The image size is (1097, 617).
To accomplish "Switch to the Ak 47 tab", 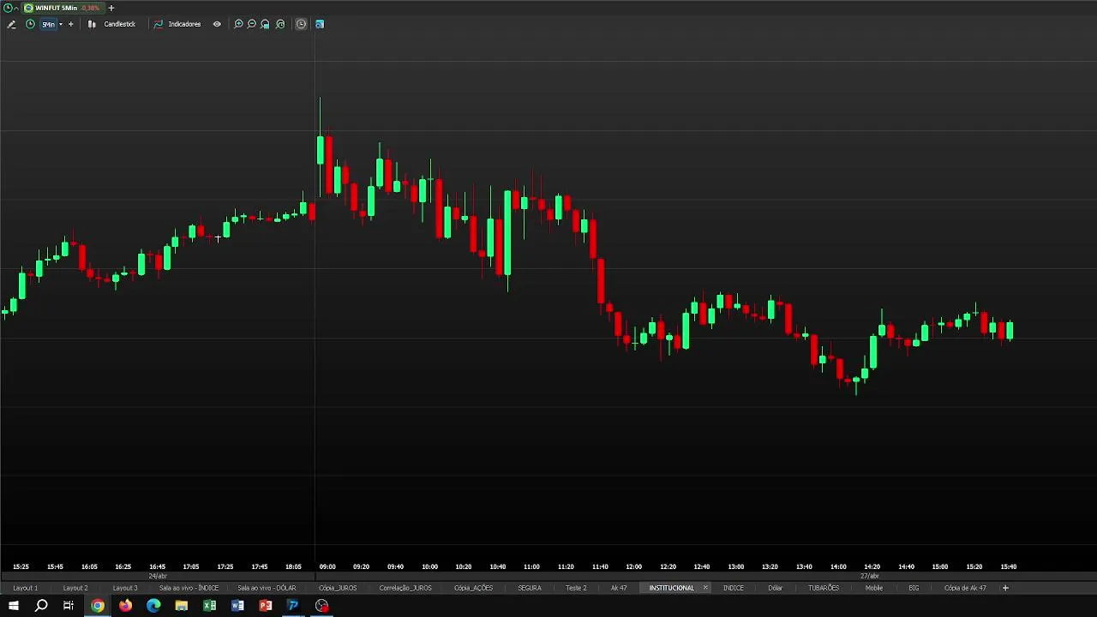I will [619, 588].
